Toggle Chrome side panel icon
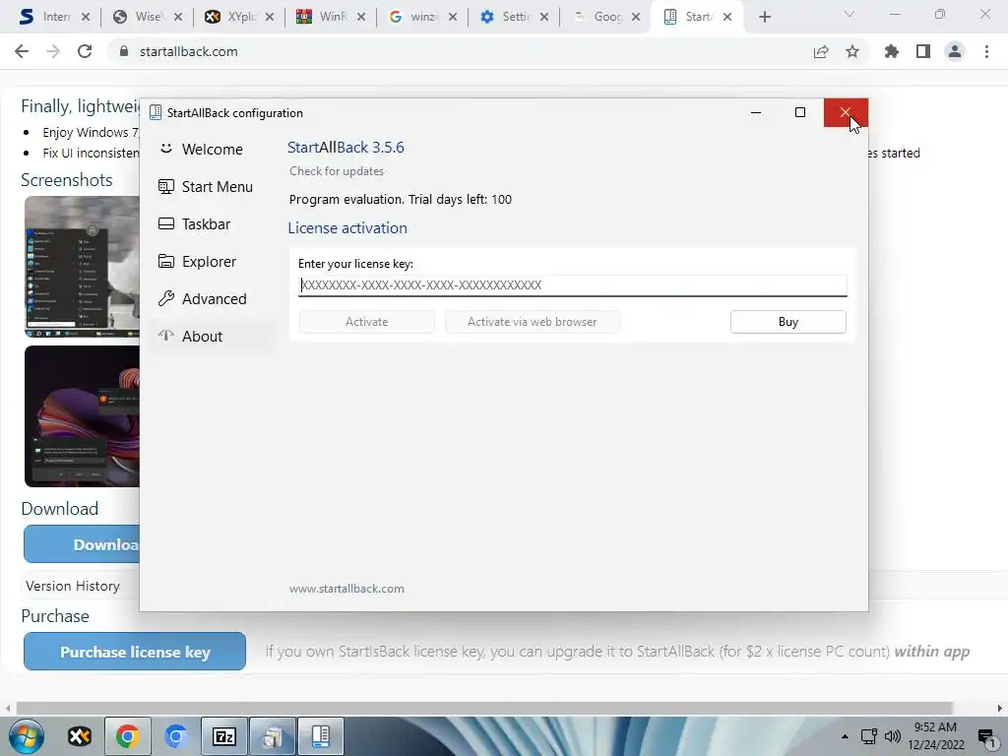Viewport: 1008px width, 756px height. (x=923, y=51)
